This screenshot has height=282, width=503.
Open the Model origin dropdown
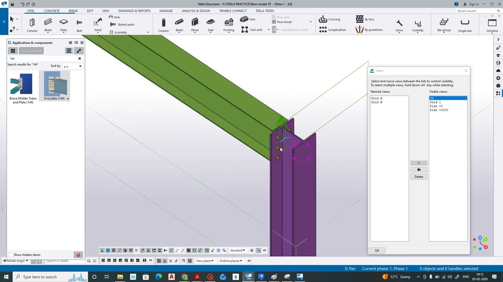point(16,261)
